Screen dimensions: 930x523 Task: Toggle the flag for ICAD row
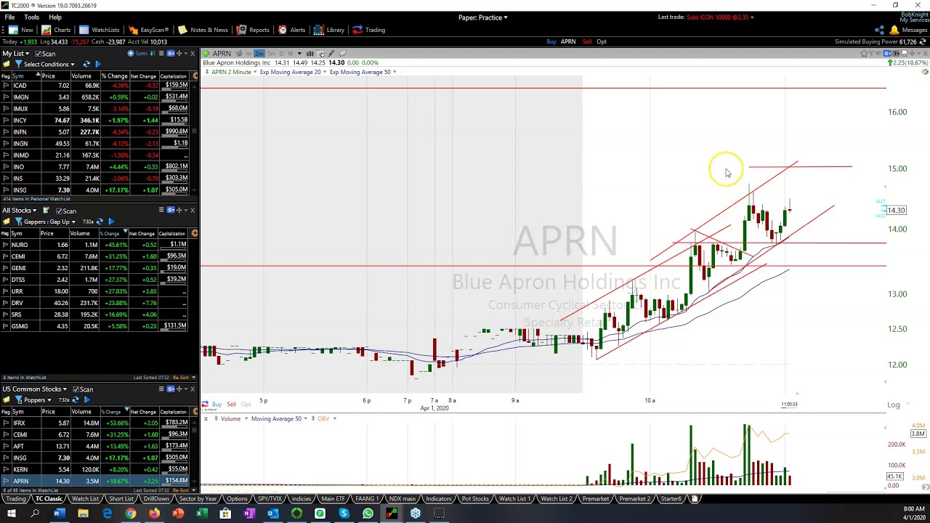(6, 86)
